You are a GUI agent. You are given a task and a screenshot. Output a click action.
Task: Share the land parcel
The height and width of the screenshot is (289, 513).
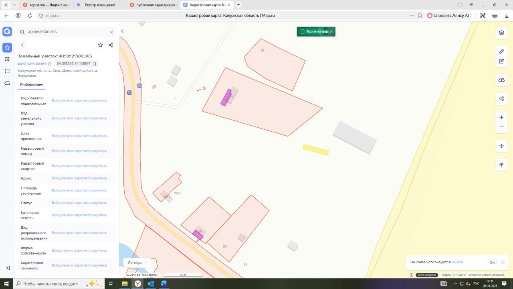(x=111, y=45)
